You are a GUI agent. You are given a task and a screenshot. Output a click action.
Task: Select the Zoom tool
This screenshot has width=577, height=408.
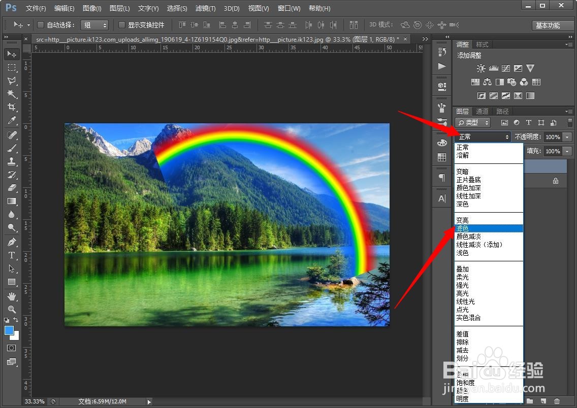12,310
